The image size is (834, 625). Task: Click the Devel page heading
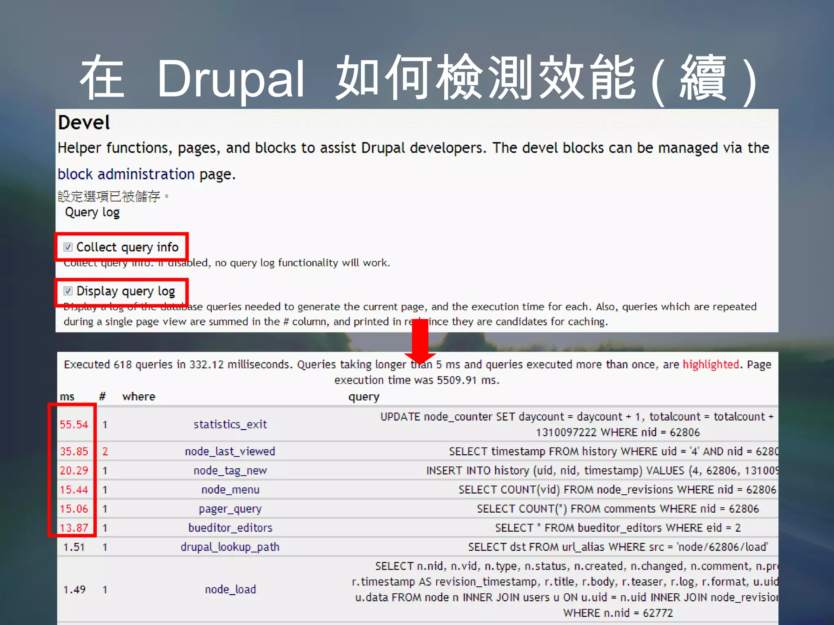pyautogui.click(x=84, y=122)
